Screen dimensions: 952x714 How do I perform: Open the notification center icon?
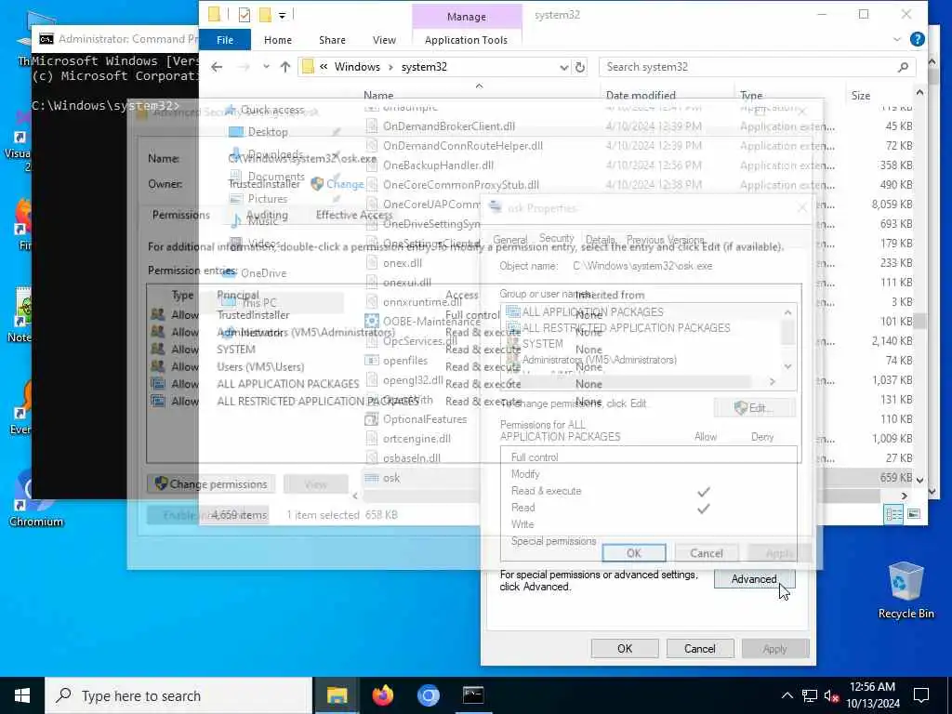[921, 695]
